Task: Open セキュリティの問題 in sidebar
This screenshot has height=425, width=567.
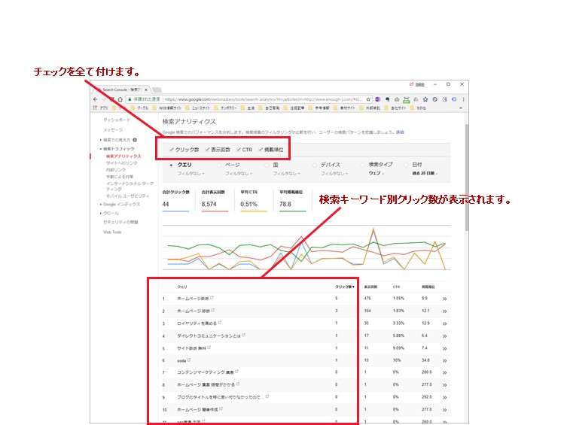Action: pyautogui.click(x=120, y=222)
